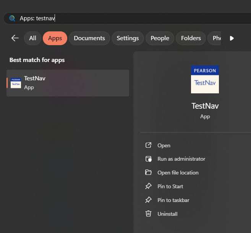Switch to the All filter tab
This screenshot has height=233, width=251.
[32, 38]
